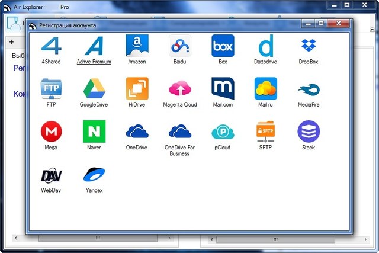Viewport: 379px width, 253px height.
Task: Select the Yandex disk icon
Action: (94, 174)
